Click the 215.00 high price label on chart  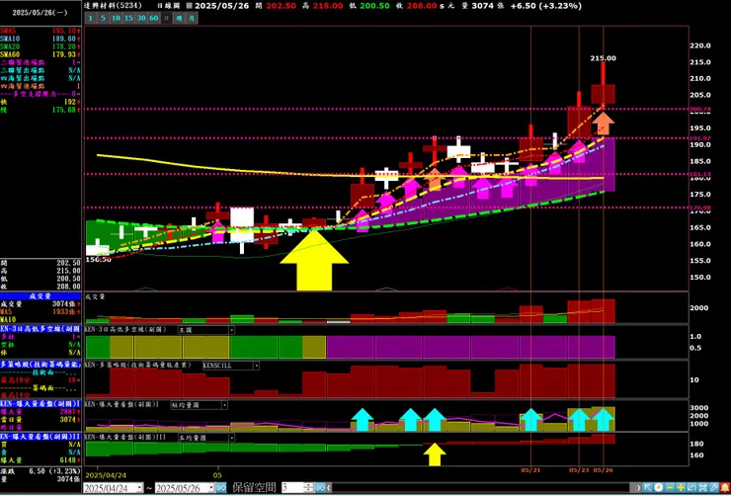[603, 58]
